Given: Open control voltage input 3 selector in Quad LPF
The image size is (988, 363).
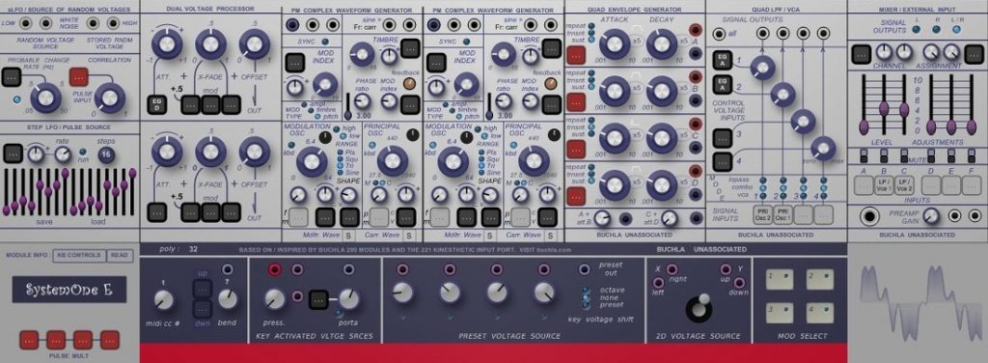Looking at the screenshot, I should [x=723, y=137].
